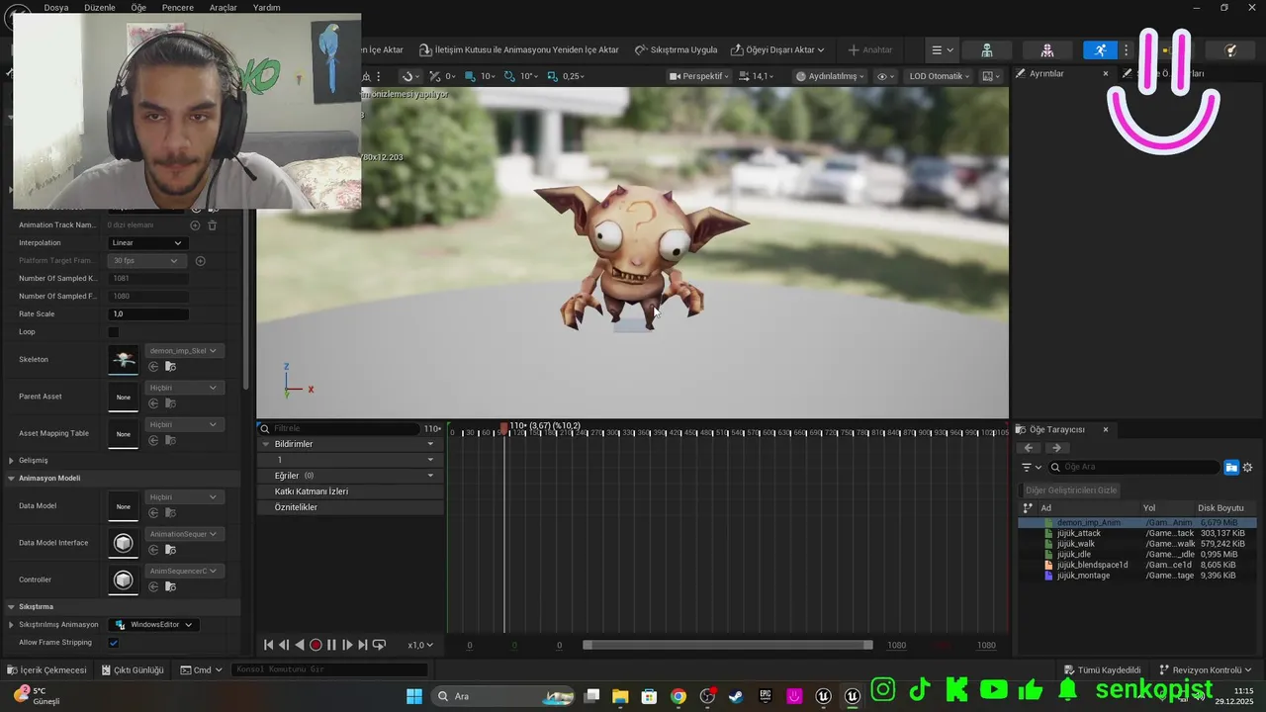Browse to Skeleton asset in content browser
The height and width of the screenshot is (712, 1266).
170,367
